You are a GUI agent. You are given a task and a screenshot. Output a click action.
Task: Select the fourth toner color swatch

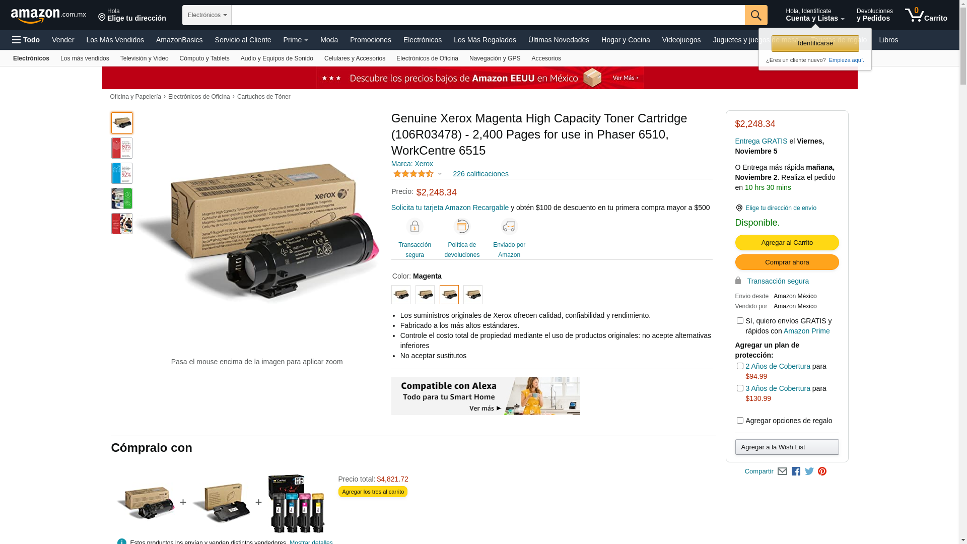pos(473,295)
